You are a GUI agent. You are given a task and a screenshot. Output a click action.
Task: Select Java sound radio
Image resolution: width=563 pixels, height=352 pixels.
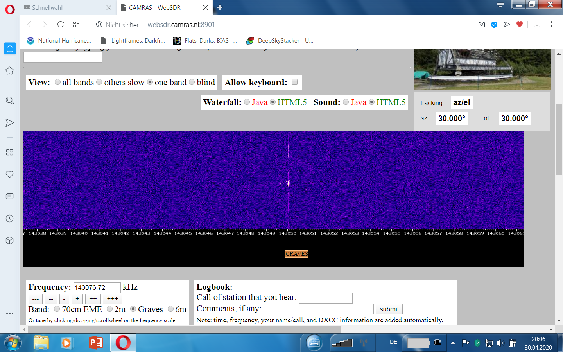pyautogui.click(x=346, y=102)
